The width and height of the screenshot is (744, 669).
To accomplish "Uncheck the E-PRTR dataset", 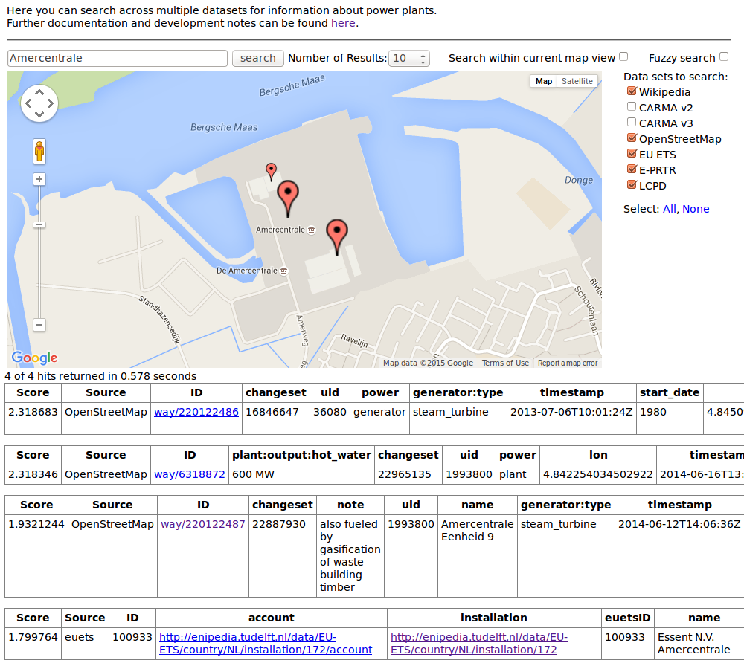I will (x=632, y=169).
